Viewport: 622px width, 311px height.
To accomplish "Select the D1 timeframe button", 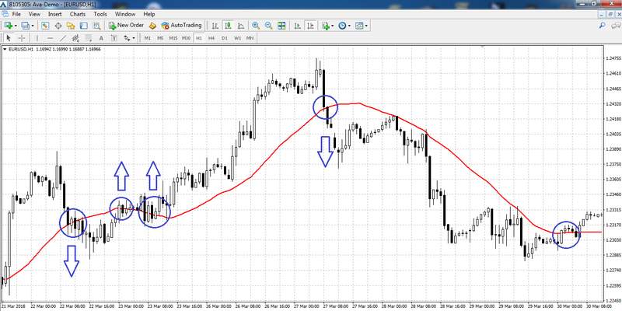I will point(225,37).
